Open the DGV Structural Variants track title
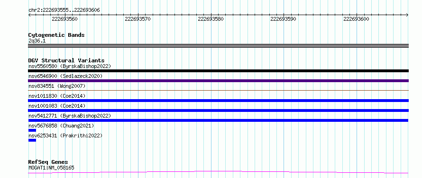 coord(66,60)
